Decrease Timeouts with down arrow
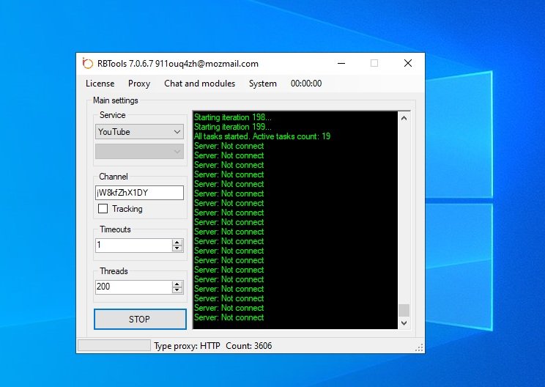 pyautogui.click(x=177, y=248)
